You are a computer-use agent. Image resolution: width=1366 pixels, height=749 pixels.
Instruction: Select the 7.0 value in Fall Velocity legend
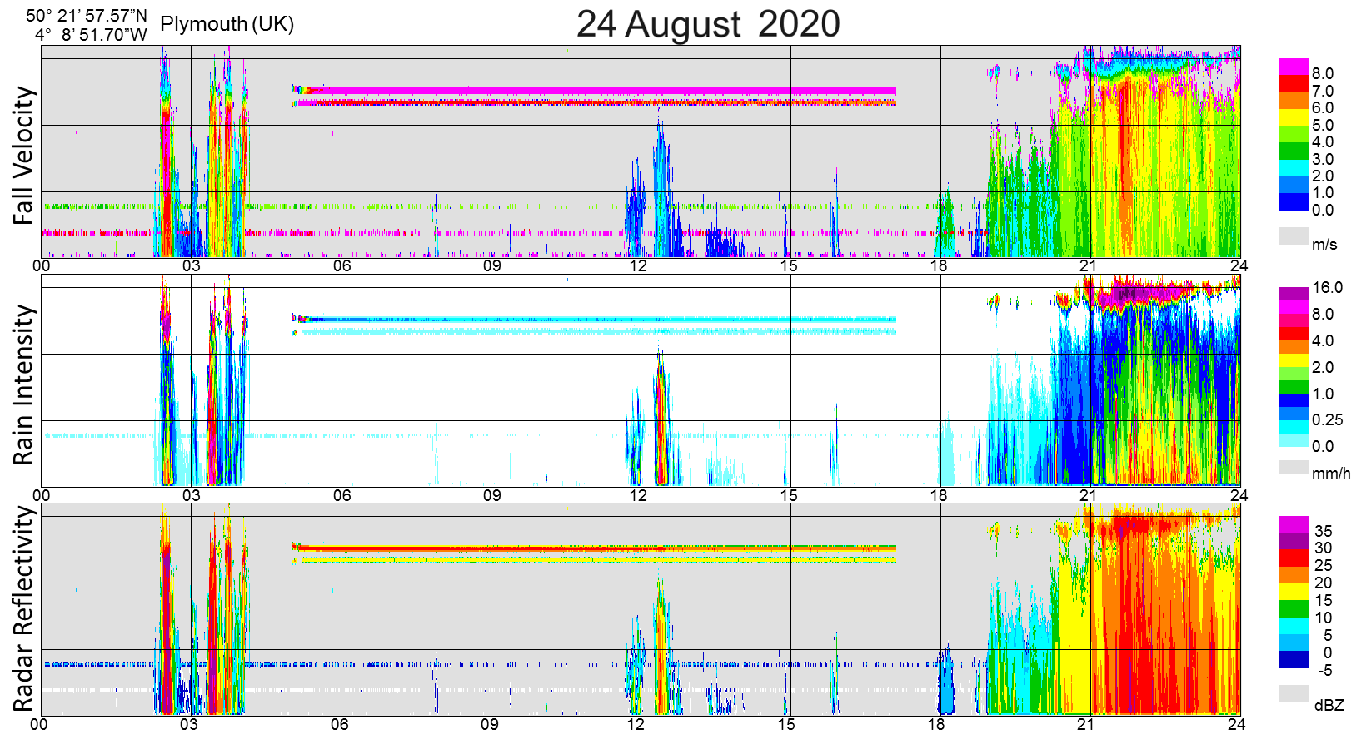pos(1323,92)
